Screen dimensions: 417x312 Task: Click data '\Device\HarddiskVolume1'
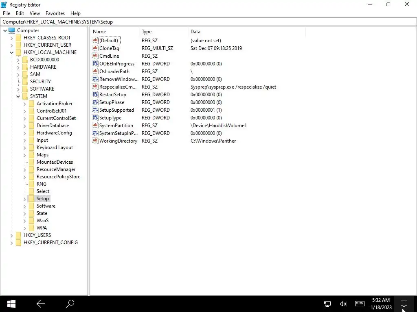click(x=218, y=125)
